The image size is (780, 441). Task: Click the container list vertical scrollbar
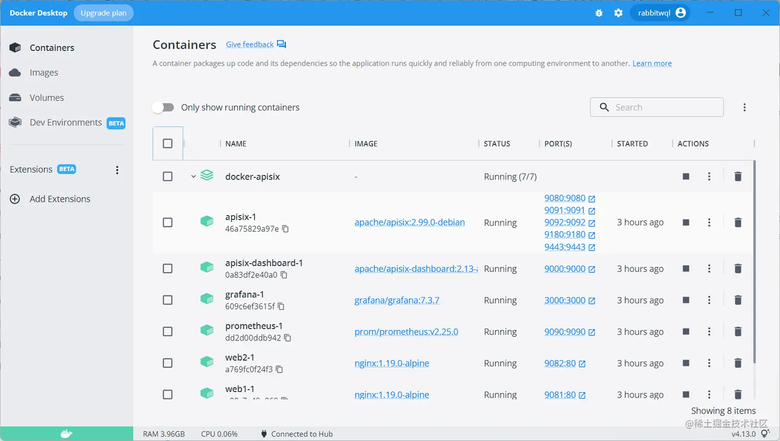(x=754, y=262)
